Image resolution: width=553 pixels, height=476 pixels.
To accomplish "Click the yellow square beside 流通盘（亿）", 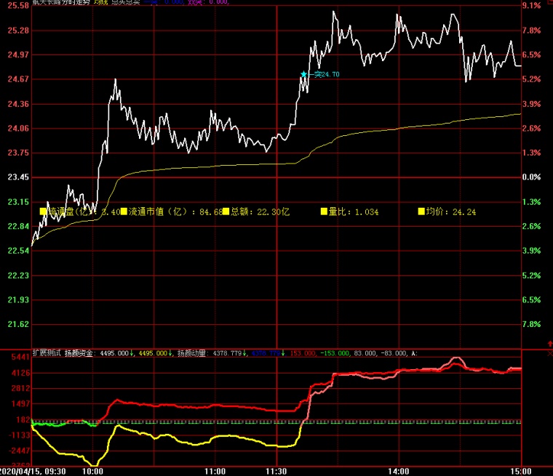I will [x=43, y=211].
